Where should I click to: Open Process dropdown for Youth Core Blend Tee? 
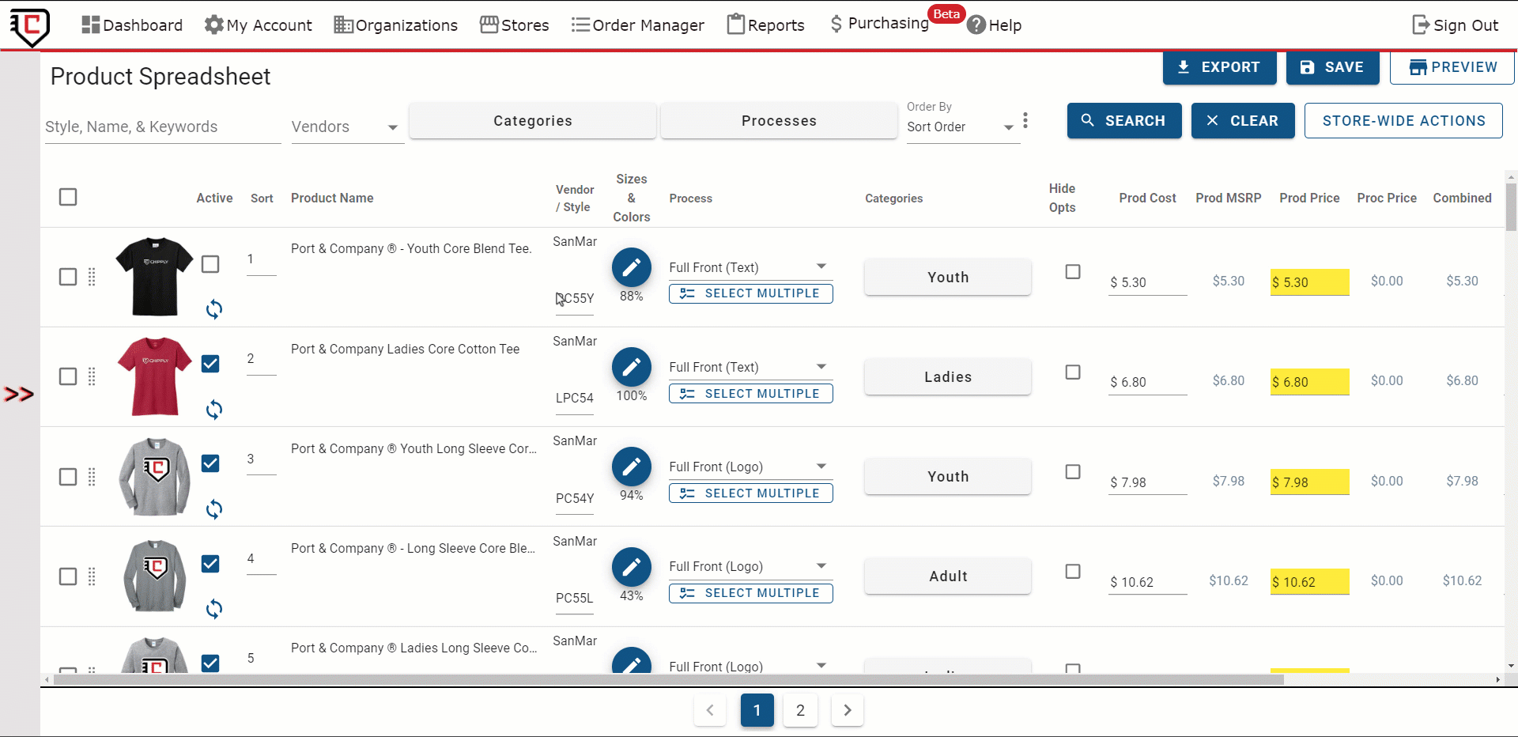point(750,267)
